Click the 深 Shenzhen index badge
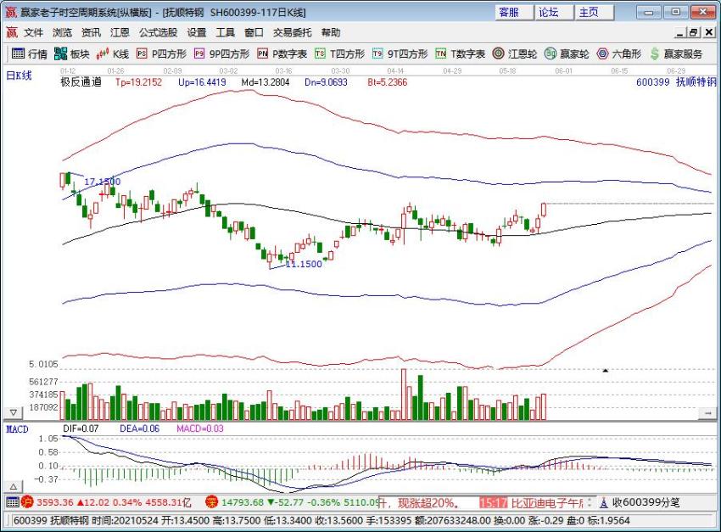721x532 pixels. pyautogui.click(x=211, y=502)
